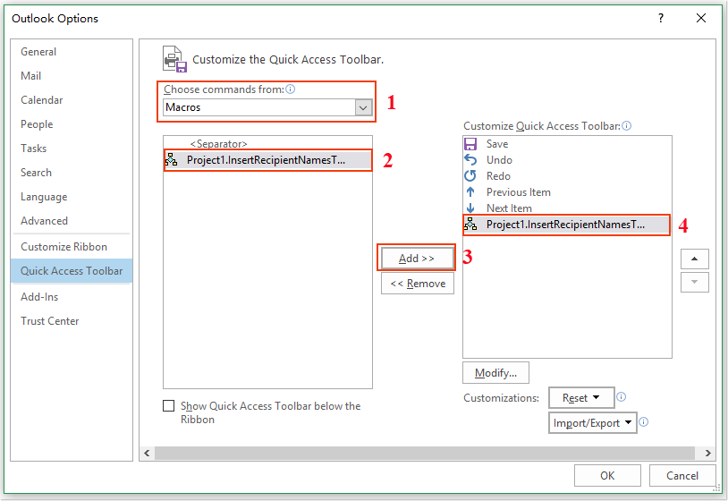Open the Trust Center category
The height and width of the screenshot is (501, 728).
50,321
